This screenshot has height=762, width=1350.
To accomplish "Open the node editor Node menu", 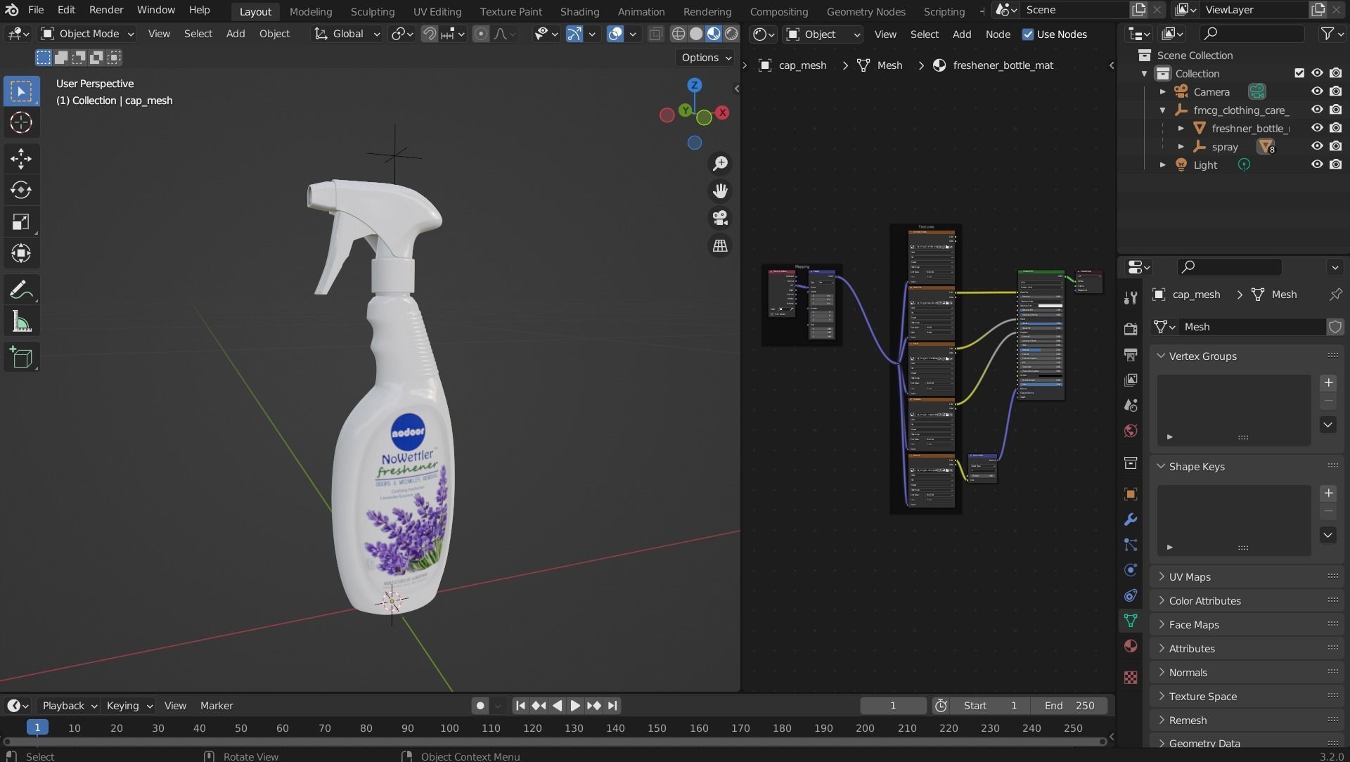I will click(x=998, y=34).
